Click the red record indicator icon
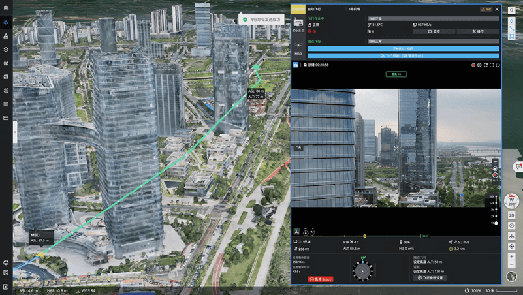 point(473,65)
